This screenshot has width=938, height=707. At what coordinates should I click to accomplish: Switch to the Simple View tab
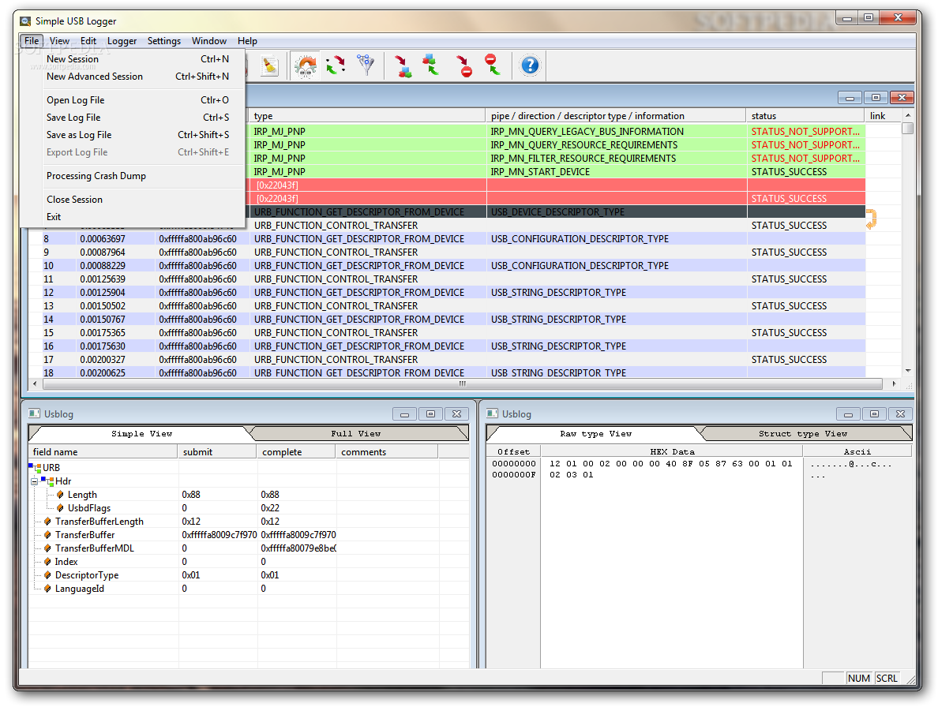click(x=141, y=433)
